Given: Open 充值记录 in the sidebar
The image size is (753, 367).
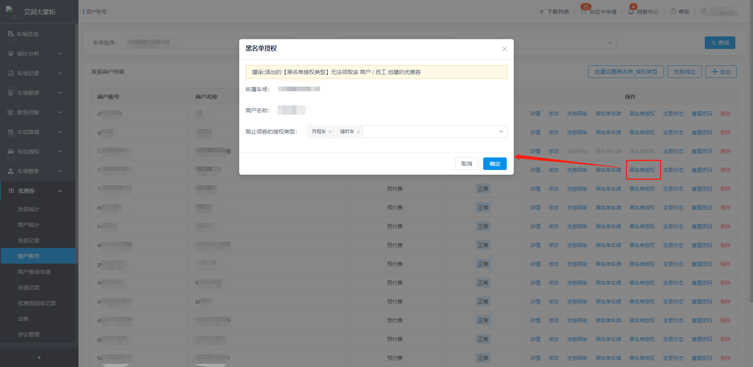Looking at the screenshot, I should (x=29, y=287).
